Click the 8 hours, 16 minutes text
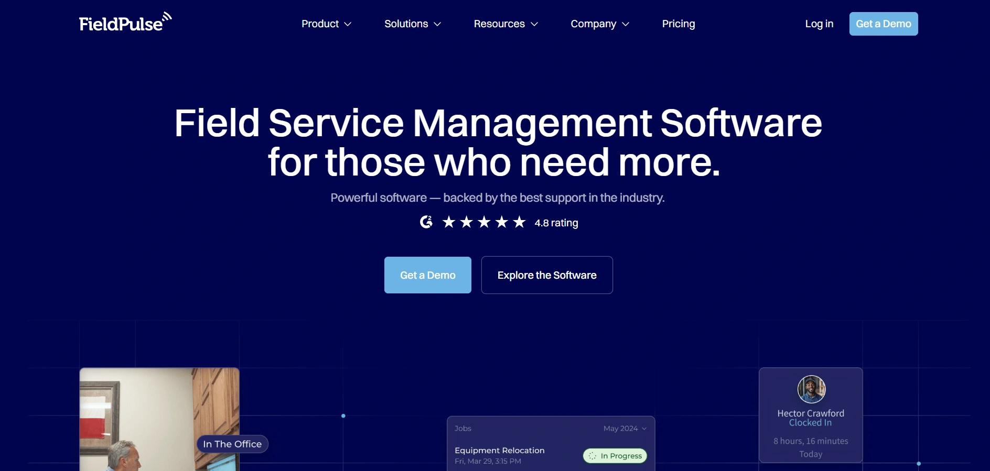The height and width of the screenshot is (471, 990). 811,441
